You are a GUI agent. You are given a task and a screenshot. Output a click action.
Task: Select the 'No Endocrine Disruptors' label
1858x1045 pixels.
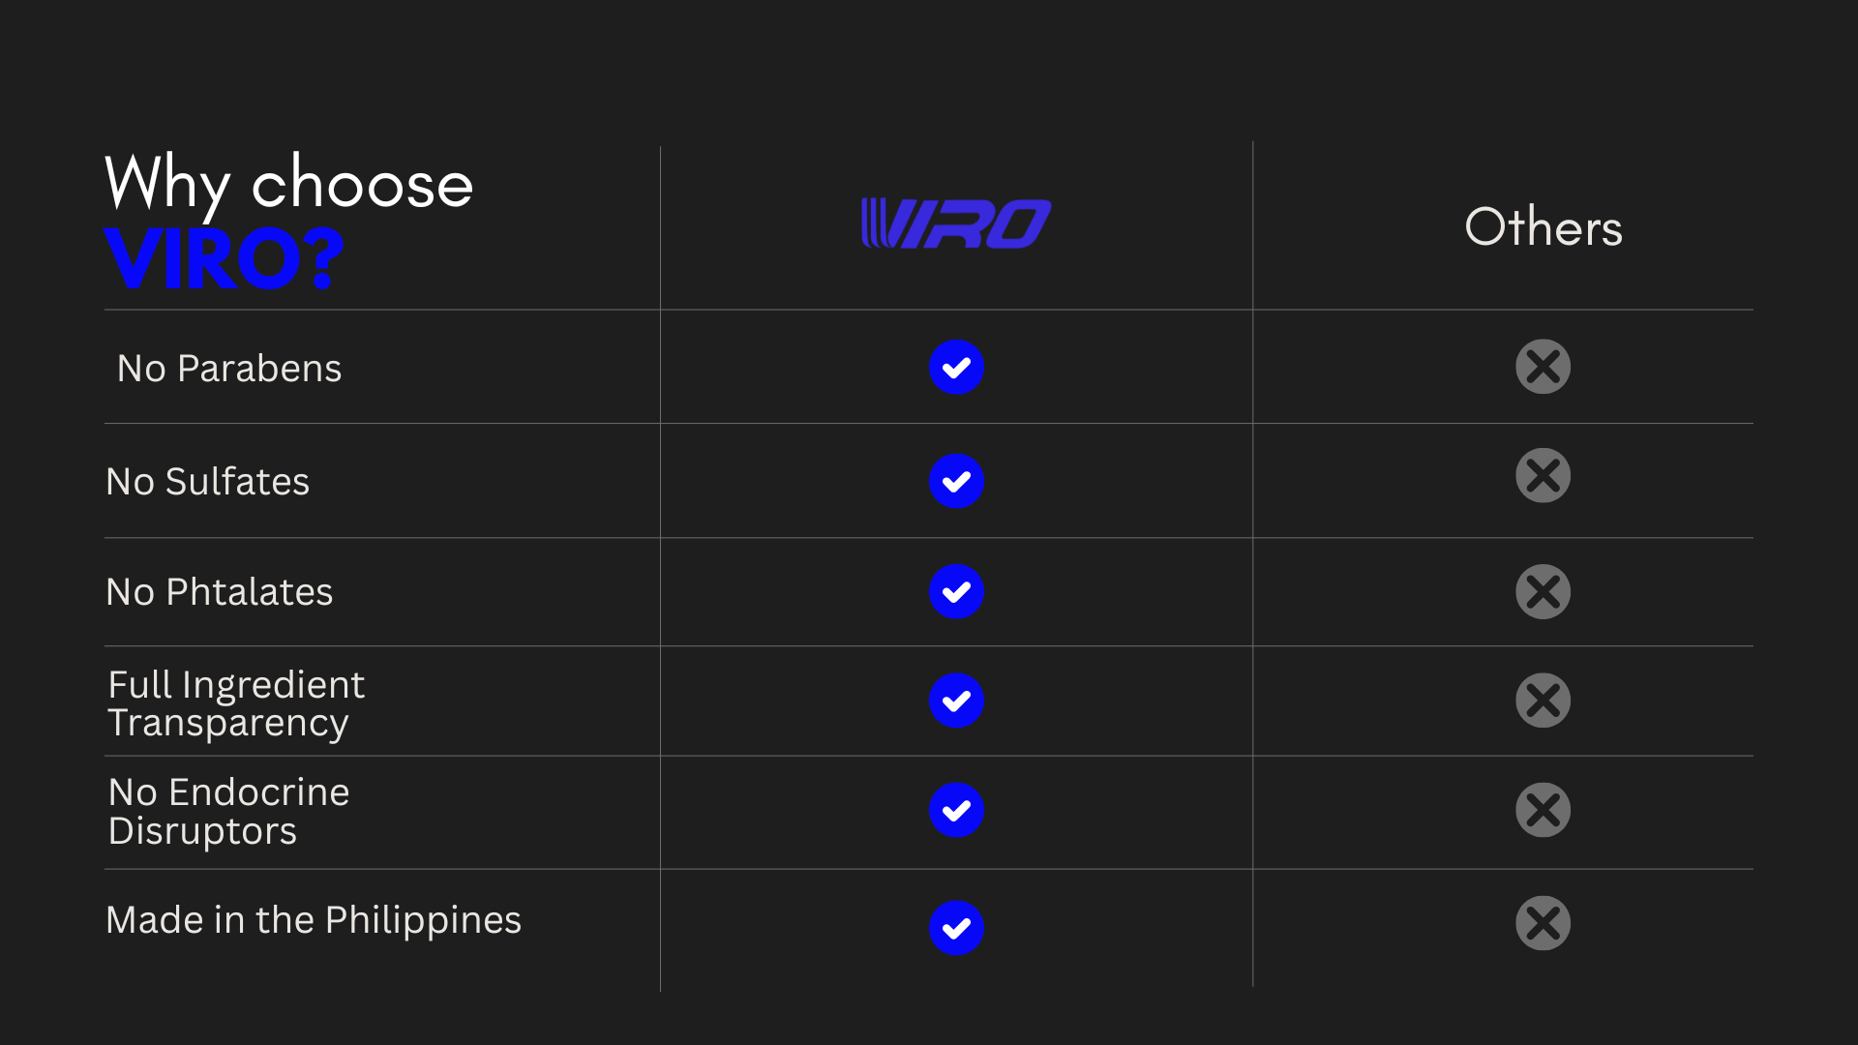228,812
